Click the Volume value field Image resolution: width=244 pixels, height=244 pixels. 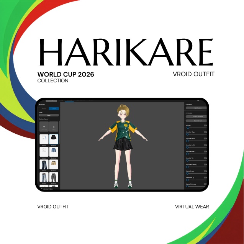[x=205, y=125]
